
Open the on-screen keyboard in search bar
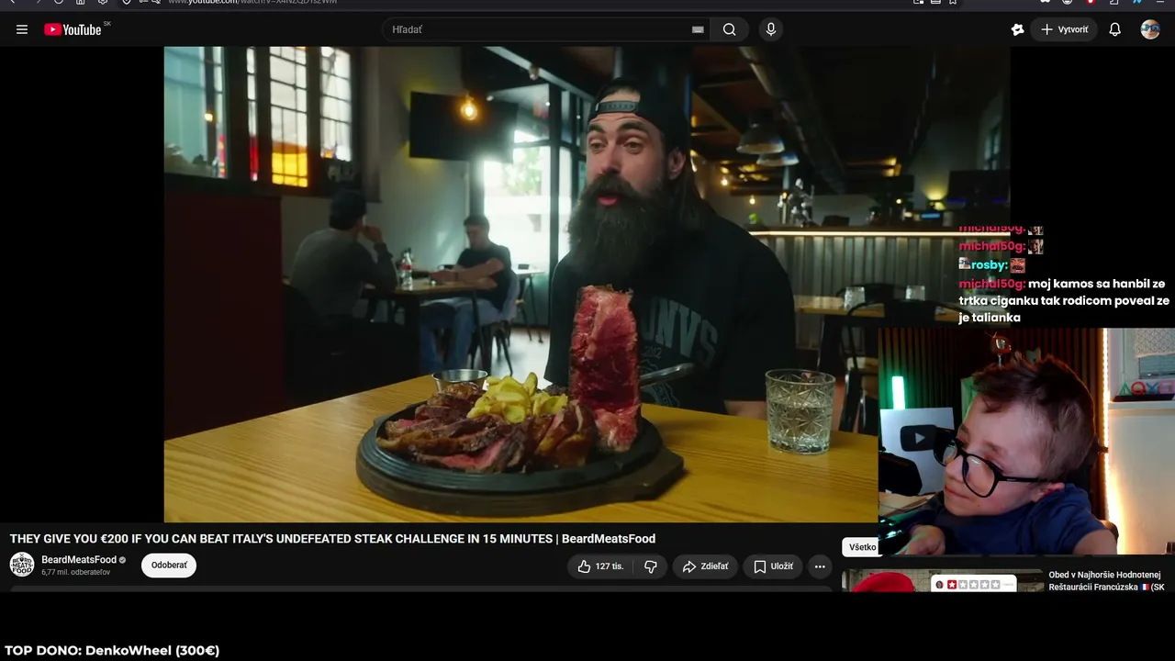click(x=698, y=29)
